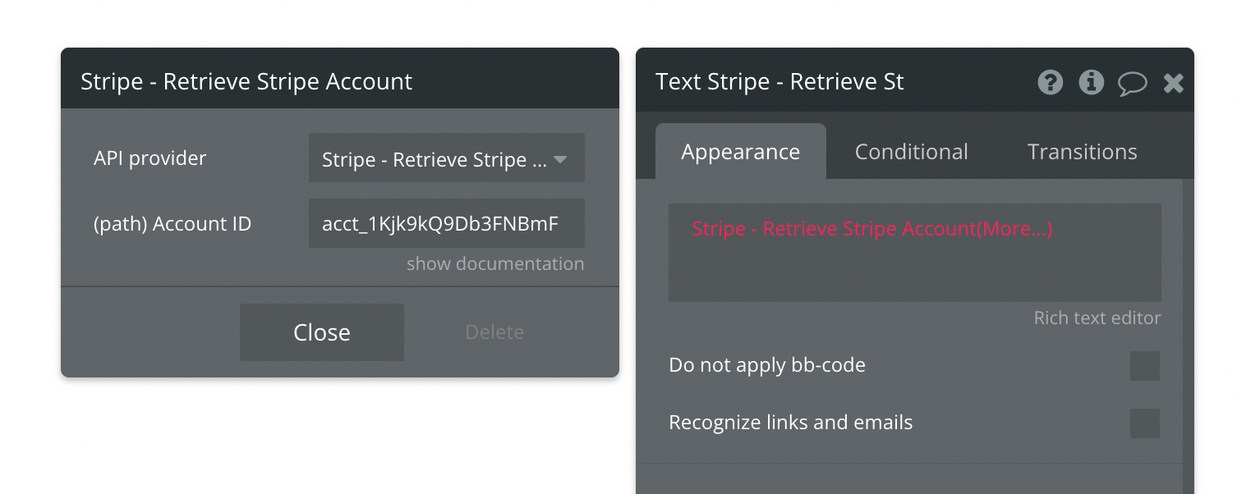Click the show documentation link
Viewport: 1237px width, 494px height.
[495, 264]
